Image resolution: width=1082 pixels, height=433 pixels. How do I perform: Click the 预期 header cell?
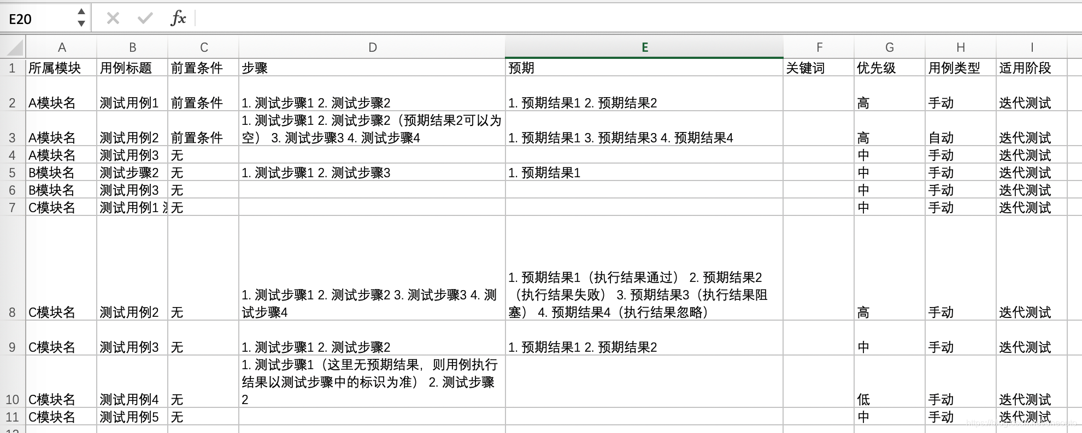(644, 68)
